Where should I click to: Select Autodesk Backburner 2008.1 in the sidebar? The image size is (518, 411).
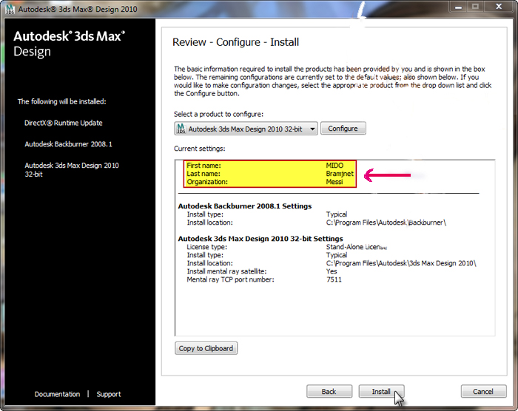(x=73, y=144)
